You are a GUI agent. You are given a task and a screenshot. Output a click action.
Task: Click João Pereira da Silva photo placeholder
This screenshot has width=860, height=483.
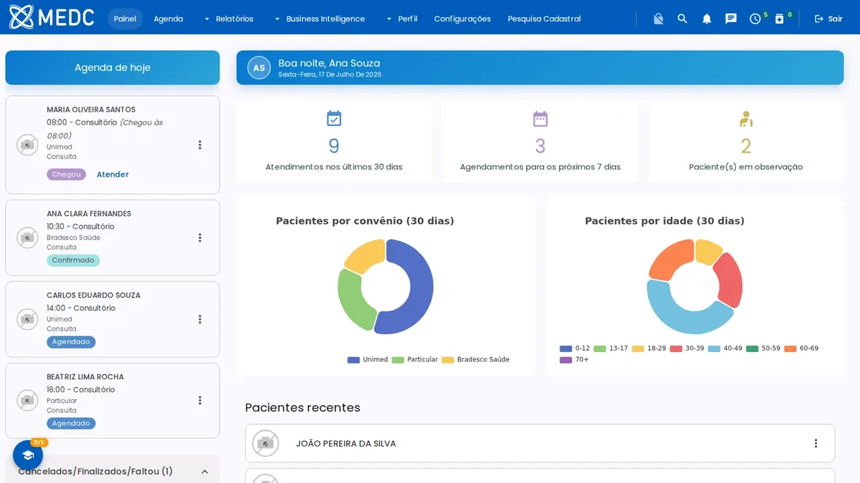pyautogui.click(x=266, y=444)
